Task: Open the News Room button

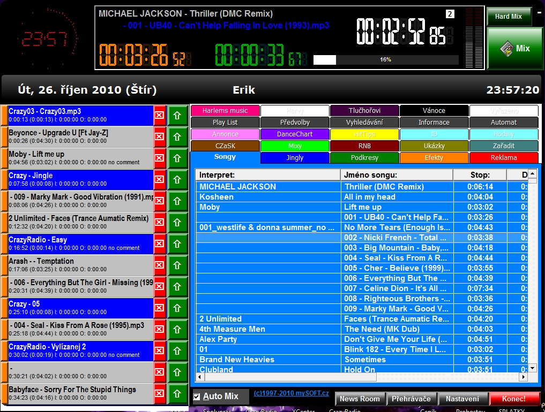Action: [x=360, y=399]
